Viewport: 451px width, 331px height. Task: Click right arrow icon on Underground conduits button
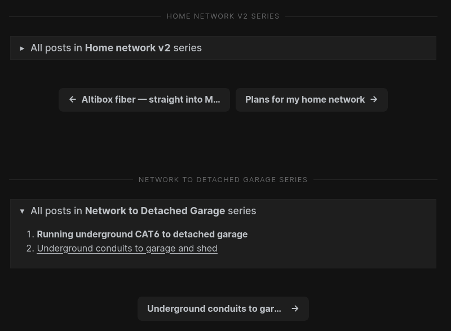pos(295,308)
